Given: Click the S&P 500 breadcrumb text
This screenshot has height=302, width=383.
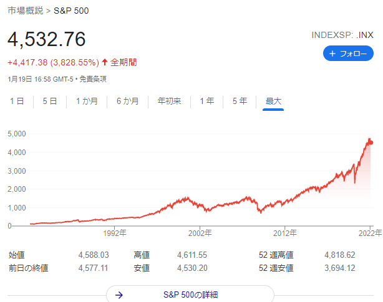Looking at the screenshot, I should [71, 11].
